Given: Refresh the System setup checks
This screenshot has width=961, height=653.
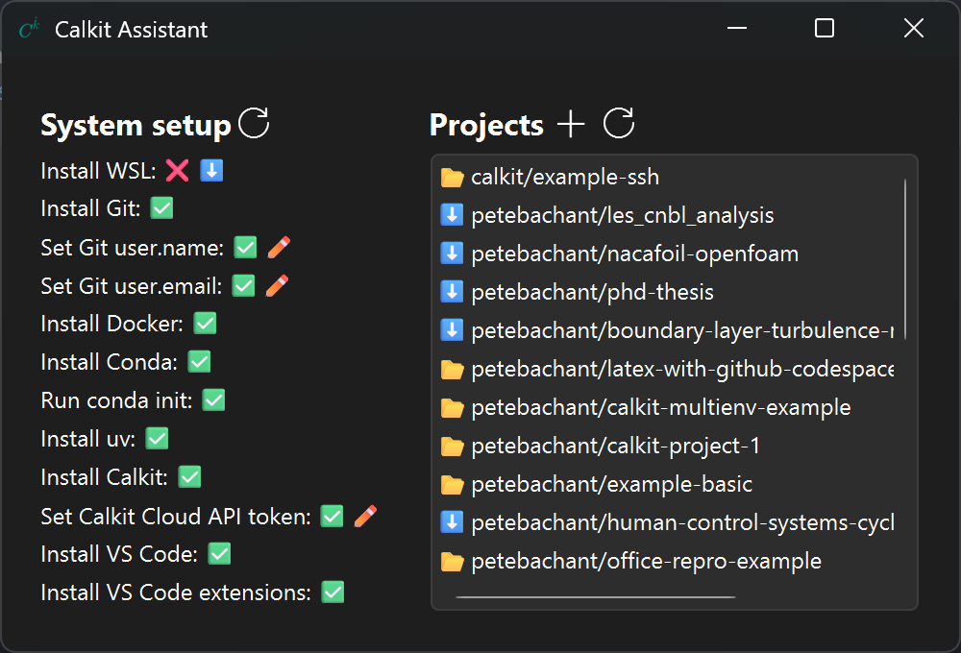Looking at the screenshot, I should (x=254, y=123).
